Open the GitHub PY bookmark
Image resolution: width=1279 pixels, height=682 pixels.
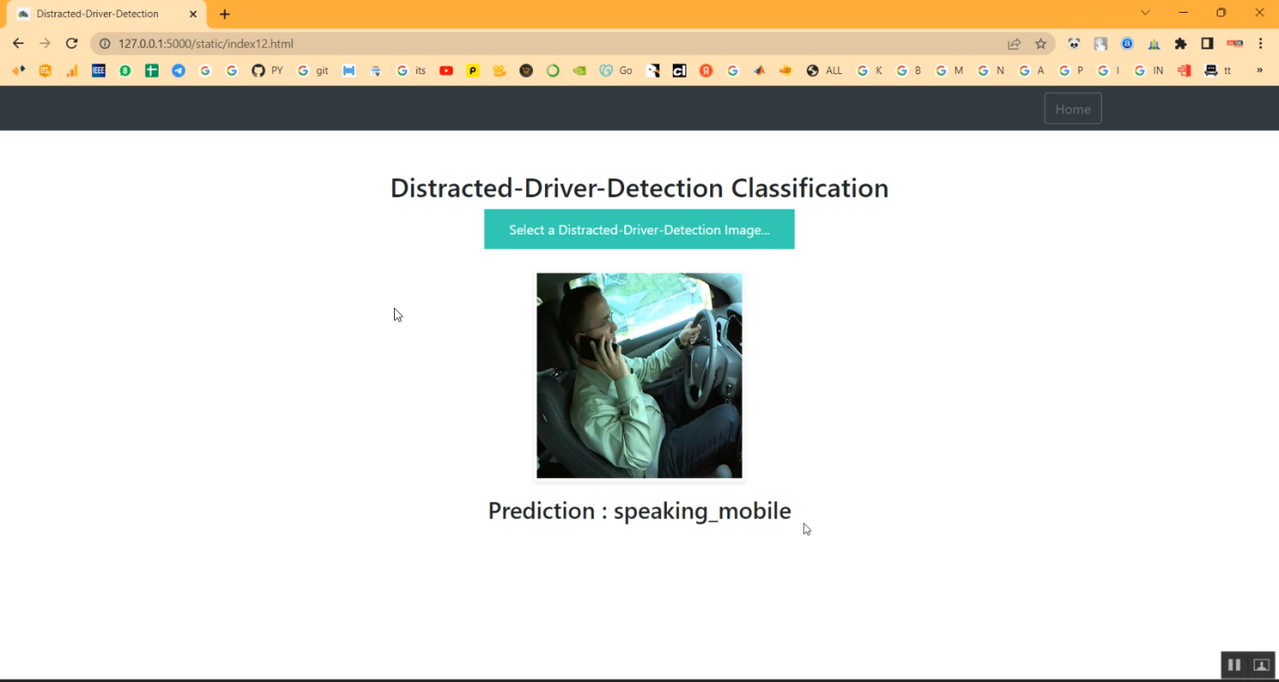pyautogui.click(x=267, y=71)
